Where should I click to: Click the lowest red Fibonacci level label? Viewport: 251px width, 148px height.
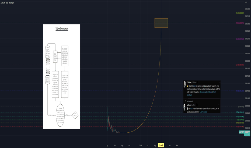click(240, 126)
